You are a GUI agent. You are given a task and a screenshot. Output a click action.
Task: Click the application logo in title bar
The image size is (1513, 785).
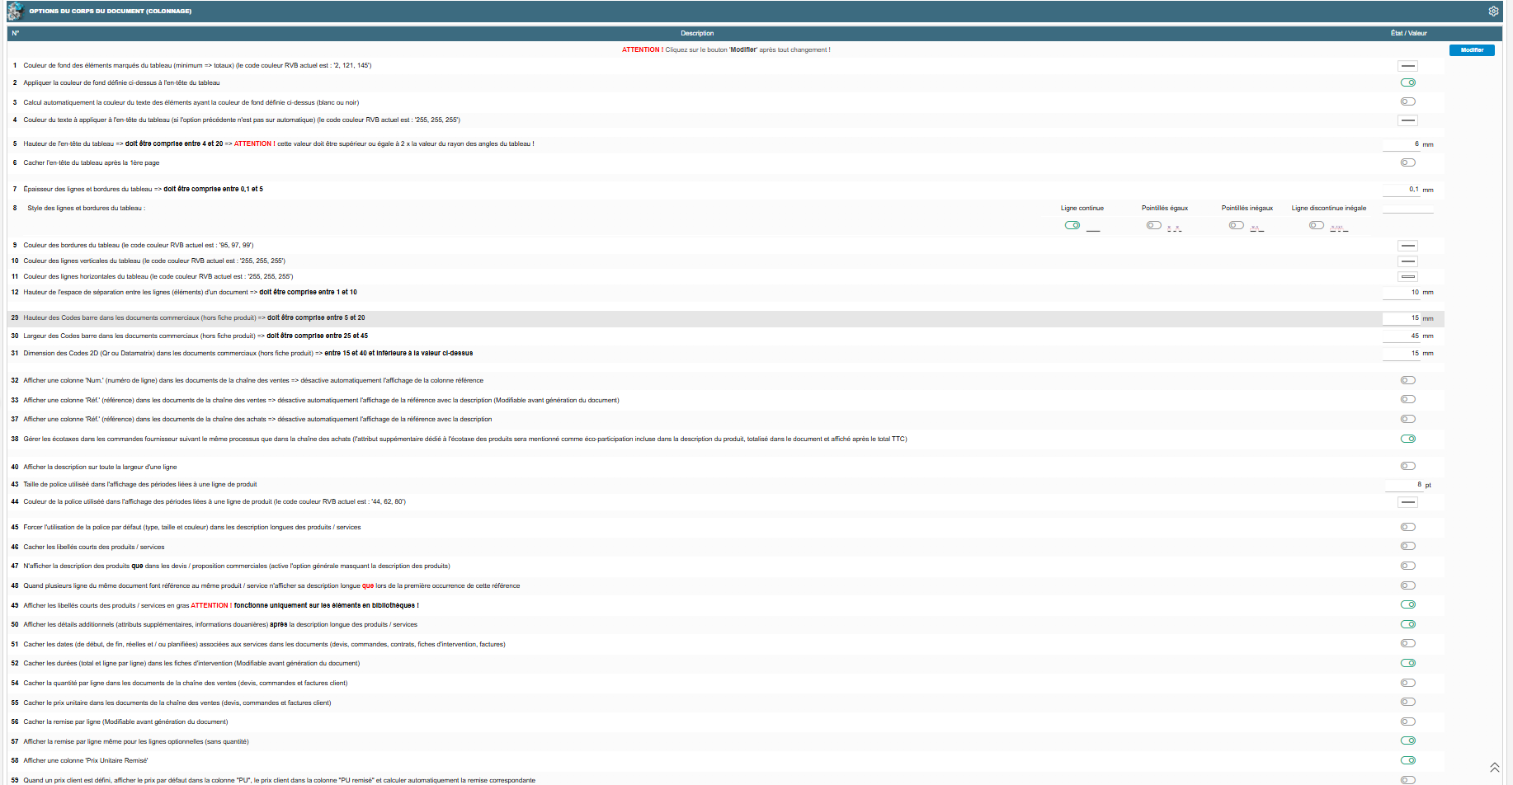coord(14,11)
